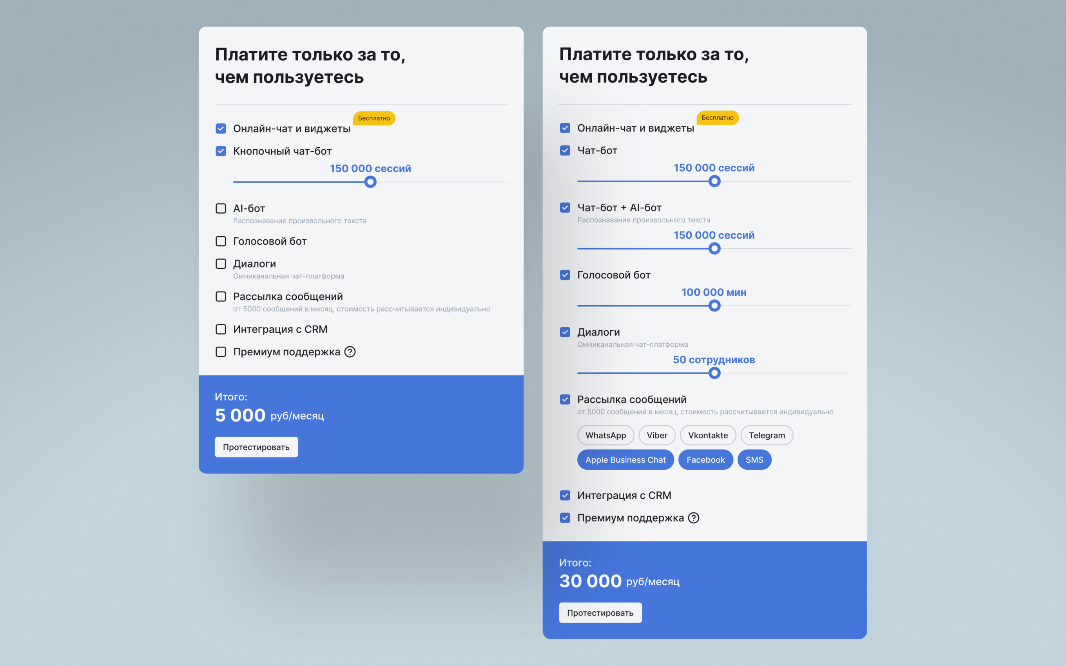Click help icon beside left Премиум поддержка
1066x666 pixels.
350,352
